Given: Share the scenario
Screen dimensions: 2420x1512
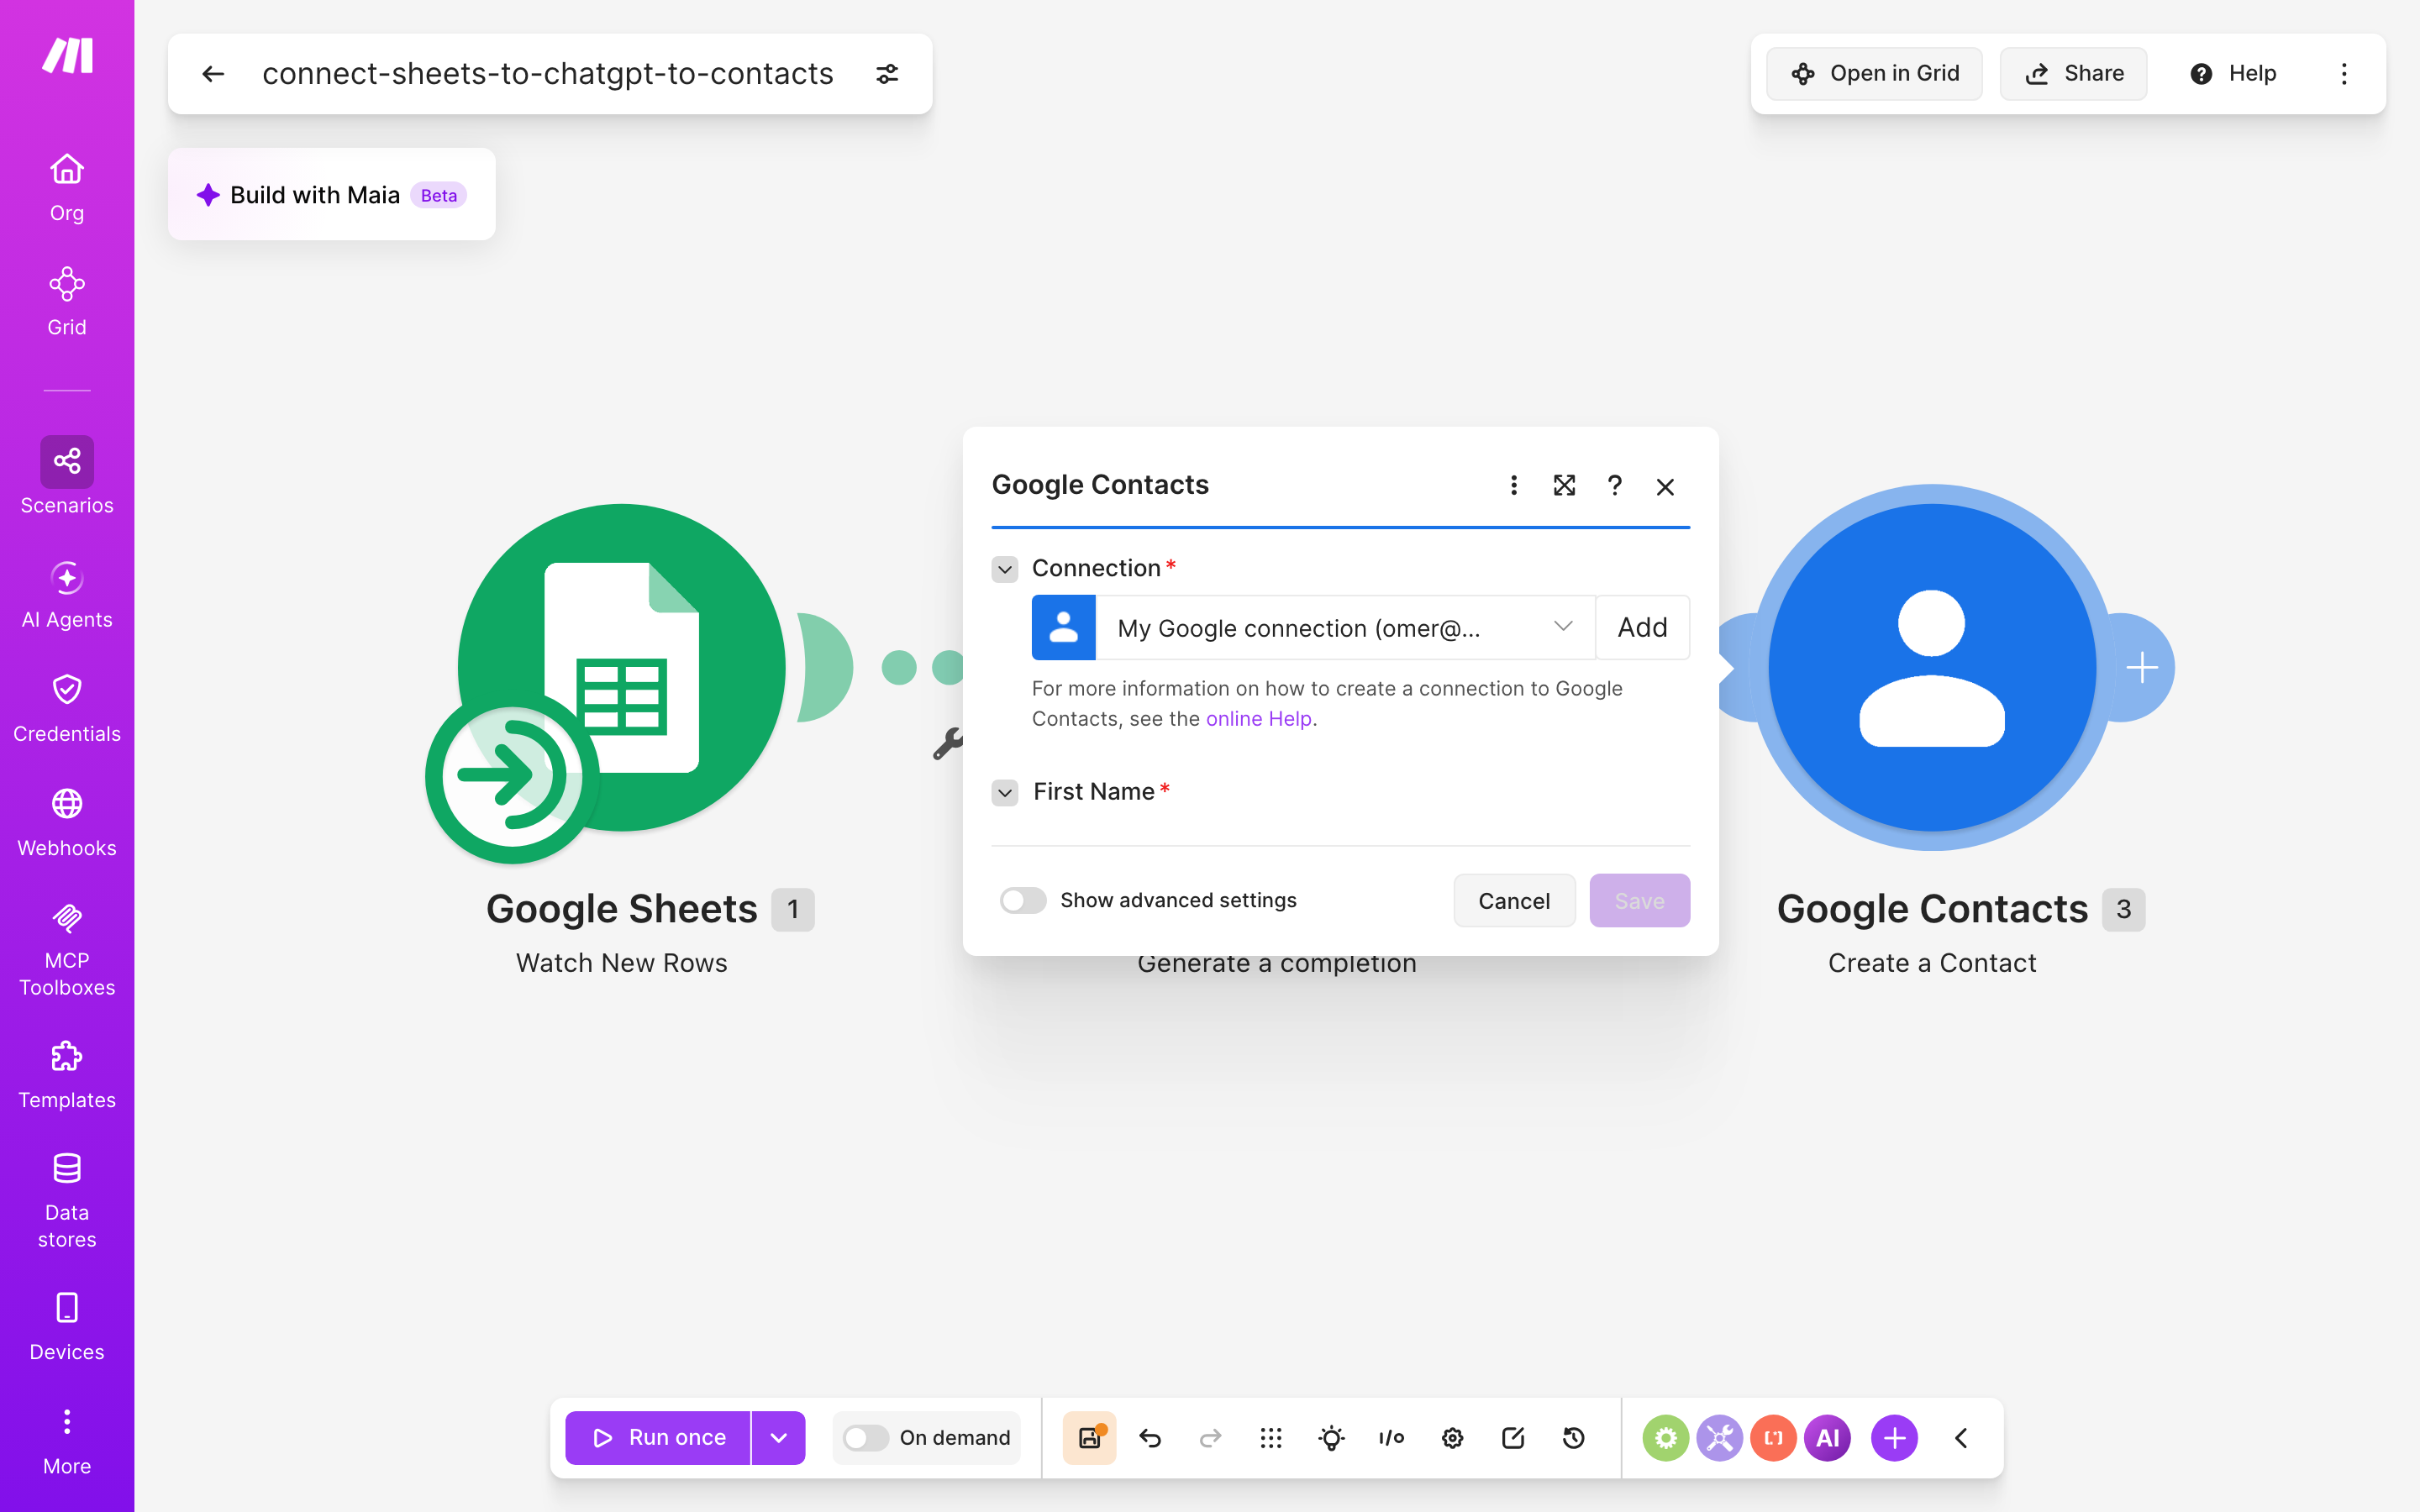Looking at the screenshot, I should (x=2073, y=74).
